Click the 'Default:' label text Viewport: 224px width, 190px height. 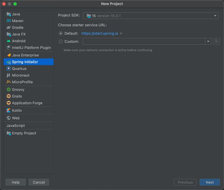coord(71,33)
